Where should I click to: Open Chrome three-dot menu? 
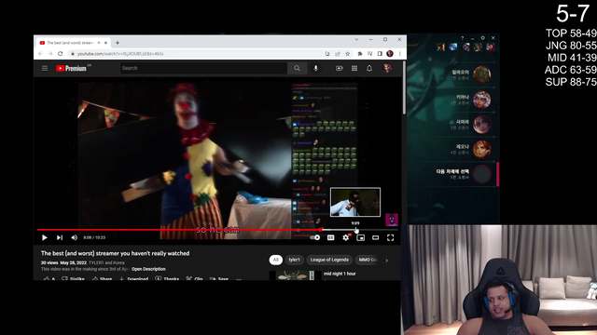(400, 54)
